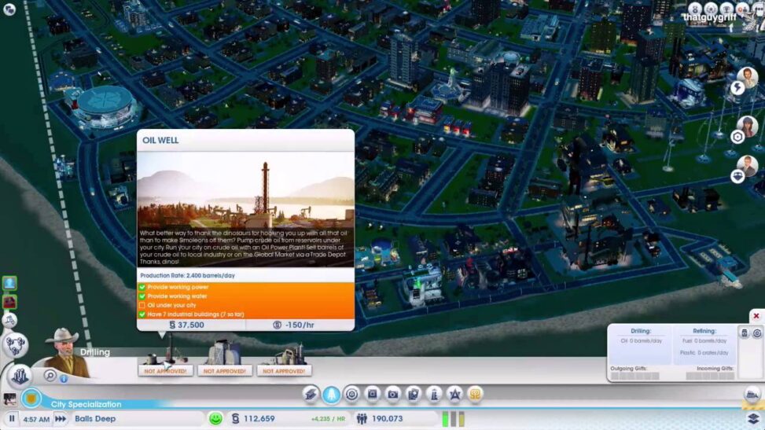
Task: Click the middle NOT APPROVED building button
Action: coord(224,371)
